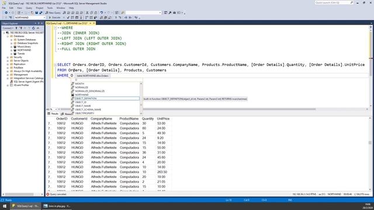Click the Parse checkmark icon
This screenshot has height=210, width=374.
[68, 17]
